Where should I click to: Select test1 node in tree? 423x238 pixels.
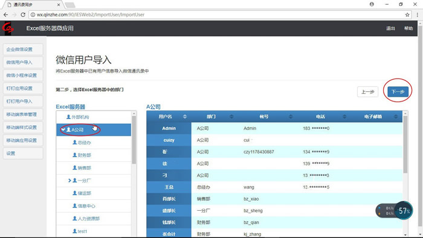(x=94, y=231)
